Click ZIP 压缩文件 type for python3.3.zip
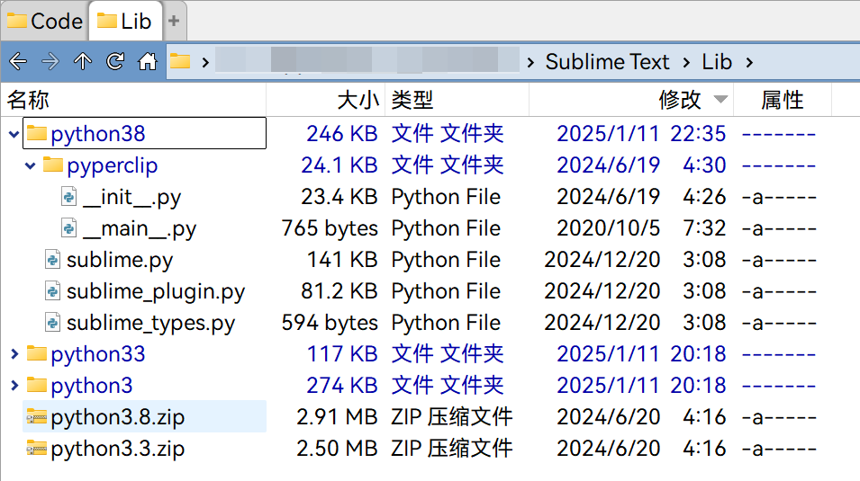 452,449
